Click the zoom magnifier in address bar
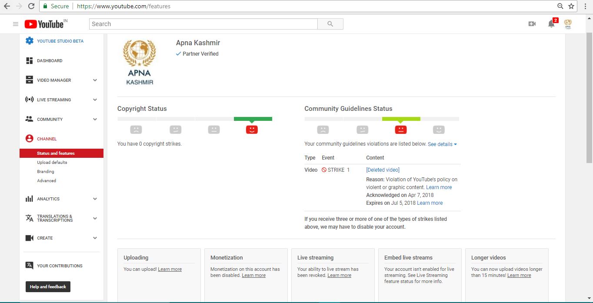Viewport: 593px width, 303px height. click(x=560, y=6)
